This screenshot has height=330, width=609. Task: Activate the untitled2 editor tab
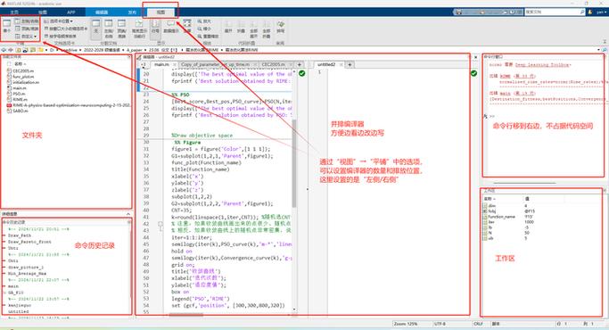326,64
